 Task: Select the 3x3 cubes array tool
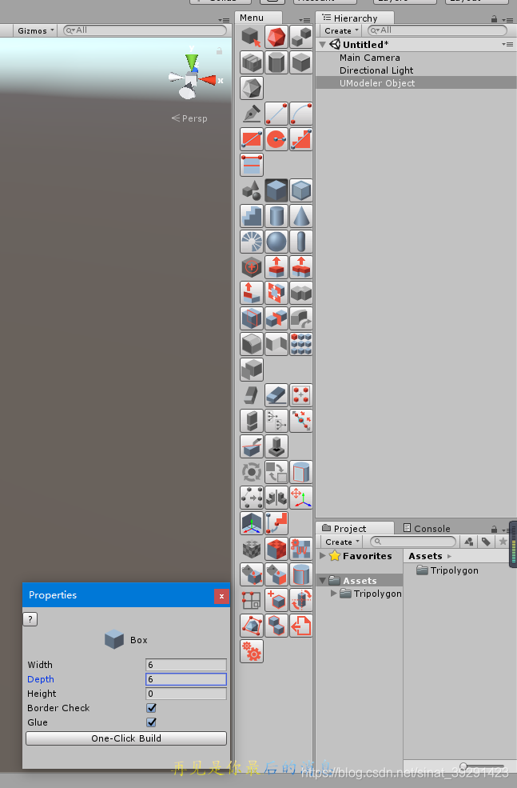pyautogui.click(x=301, y=344)
